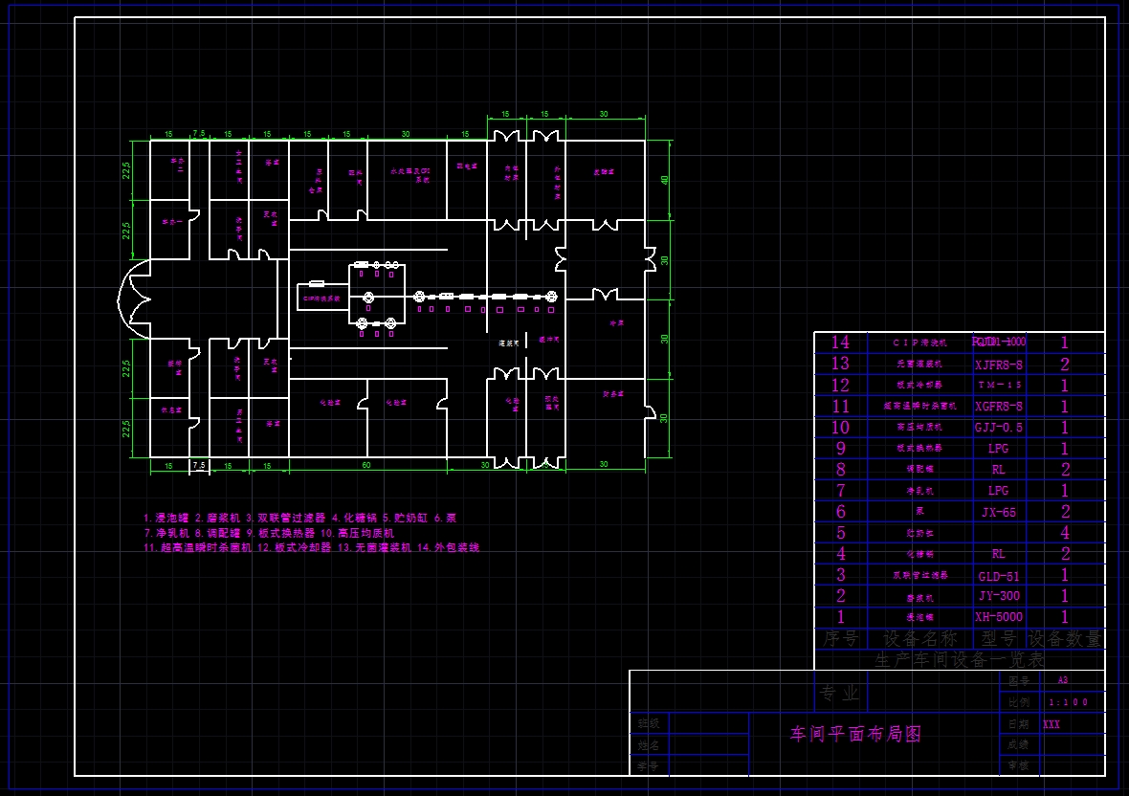Click the '成绩' label in title block
Image resolution: width=1129 pixels, height=796 pixels.
coord(1019,745)
